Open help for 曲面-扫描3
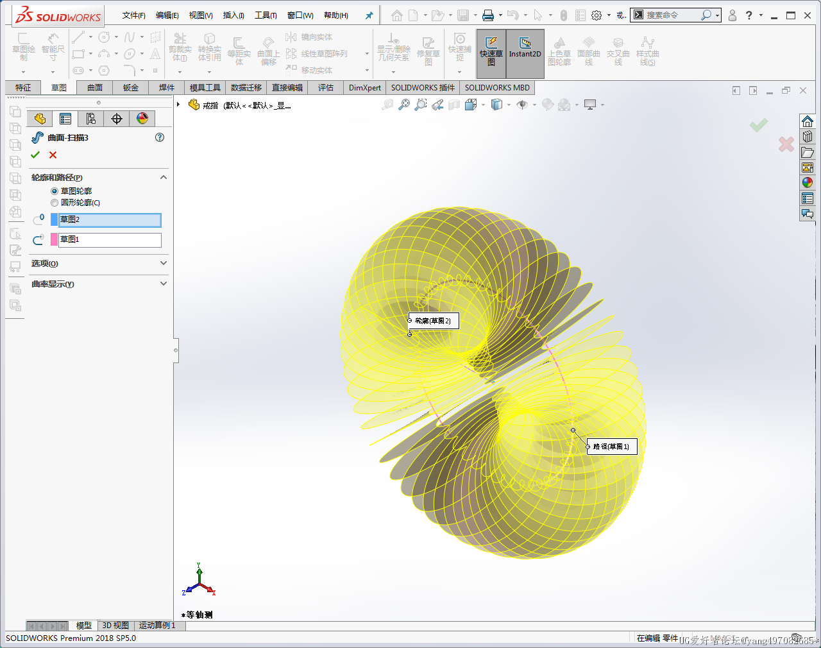The image size is (821, 648). point(160,137)
